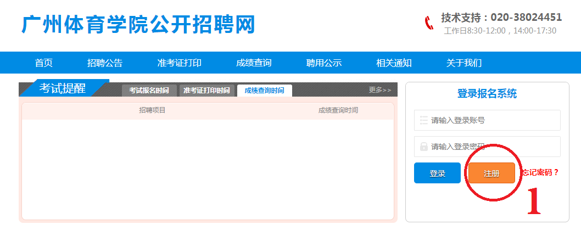Expand the 更多>> link in the reminder panel
The width and height of the screenshot is (581, 230).
(380, 90)
